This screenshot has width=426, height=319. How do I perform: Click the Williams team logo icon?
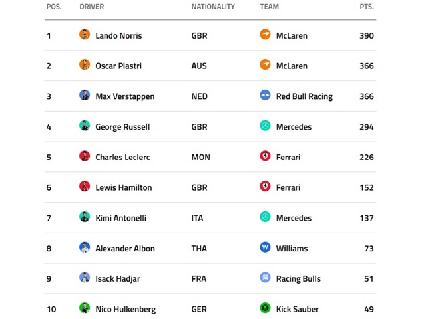(x=265, y=248)
